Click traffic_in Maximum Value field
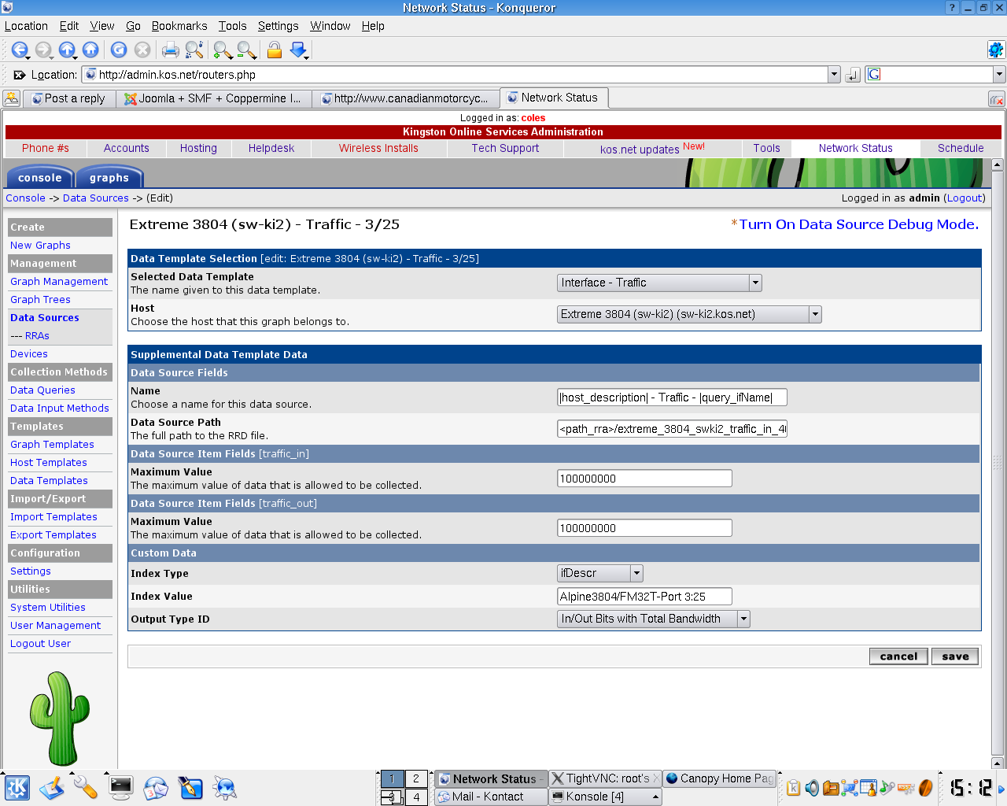The height and width of the screenshot is (806, 1007). click(x=644, y=479)
